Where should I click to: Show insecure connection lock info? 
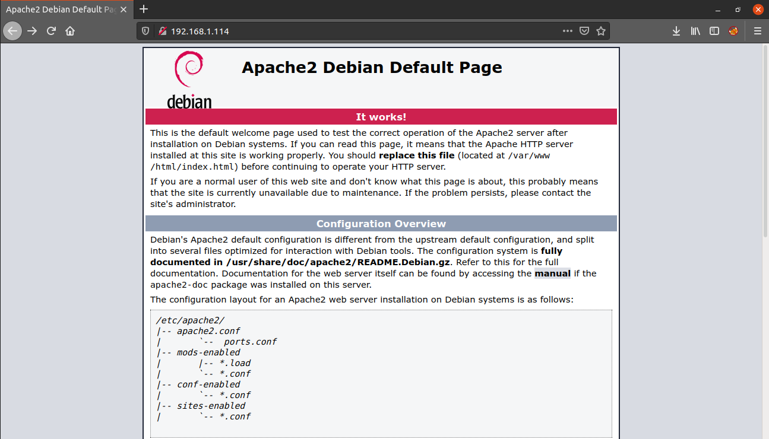click(162, 31)
